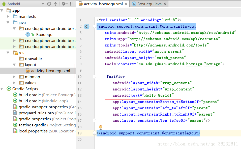Click the app module folder icon
This screenshot has height=149, width=241.
[x=9, y=11]
